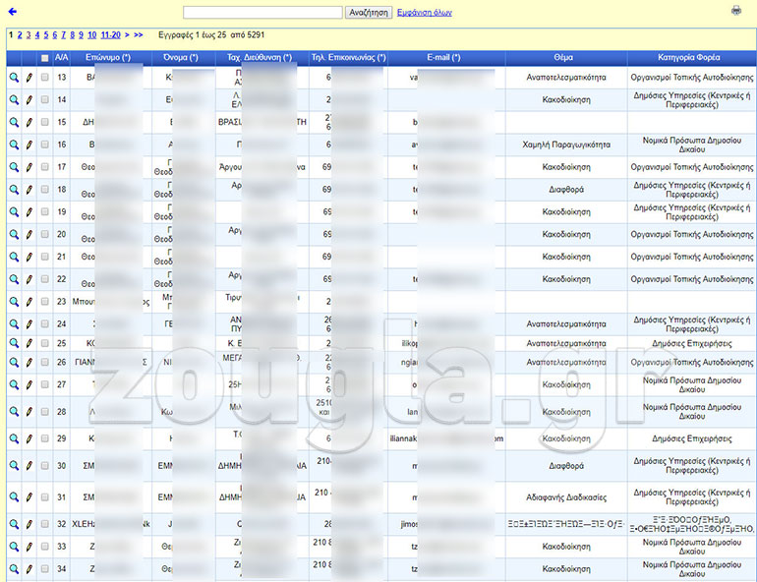Edit record 15 using pencil icon
Viewport: 757px width, 582px height.
(29, 123)
